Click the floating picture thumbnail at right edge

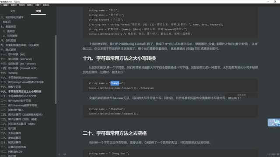(274, 123)
